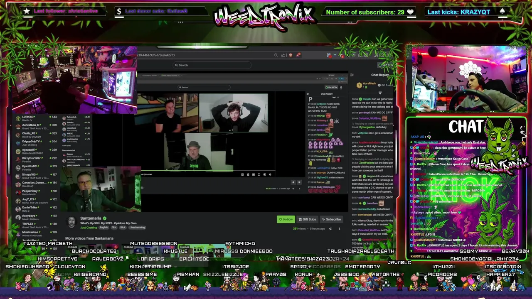This screenshot has height=299, width=532.
Task: Open egeazakii channel in sidebar
Action: [x=36, y=151]
